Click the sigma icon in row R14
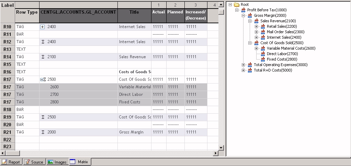Image resolution: width=351 pixels, height=166 pixels. coord(43,57)
